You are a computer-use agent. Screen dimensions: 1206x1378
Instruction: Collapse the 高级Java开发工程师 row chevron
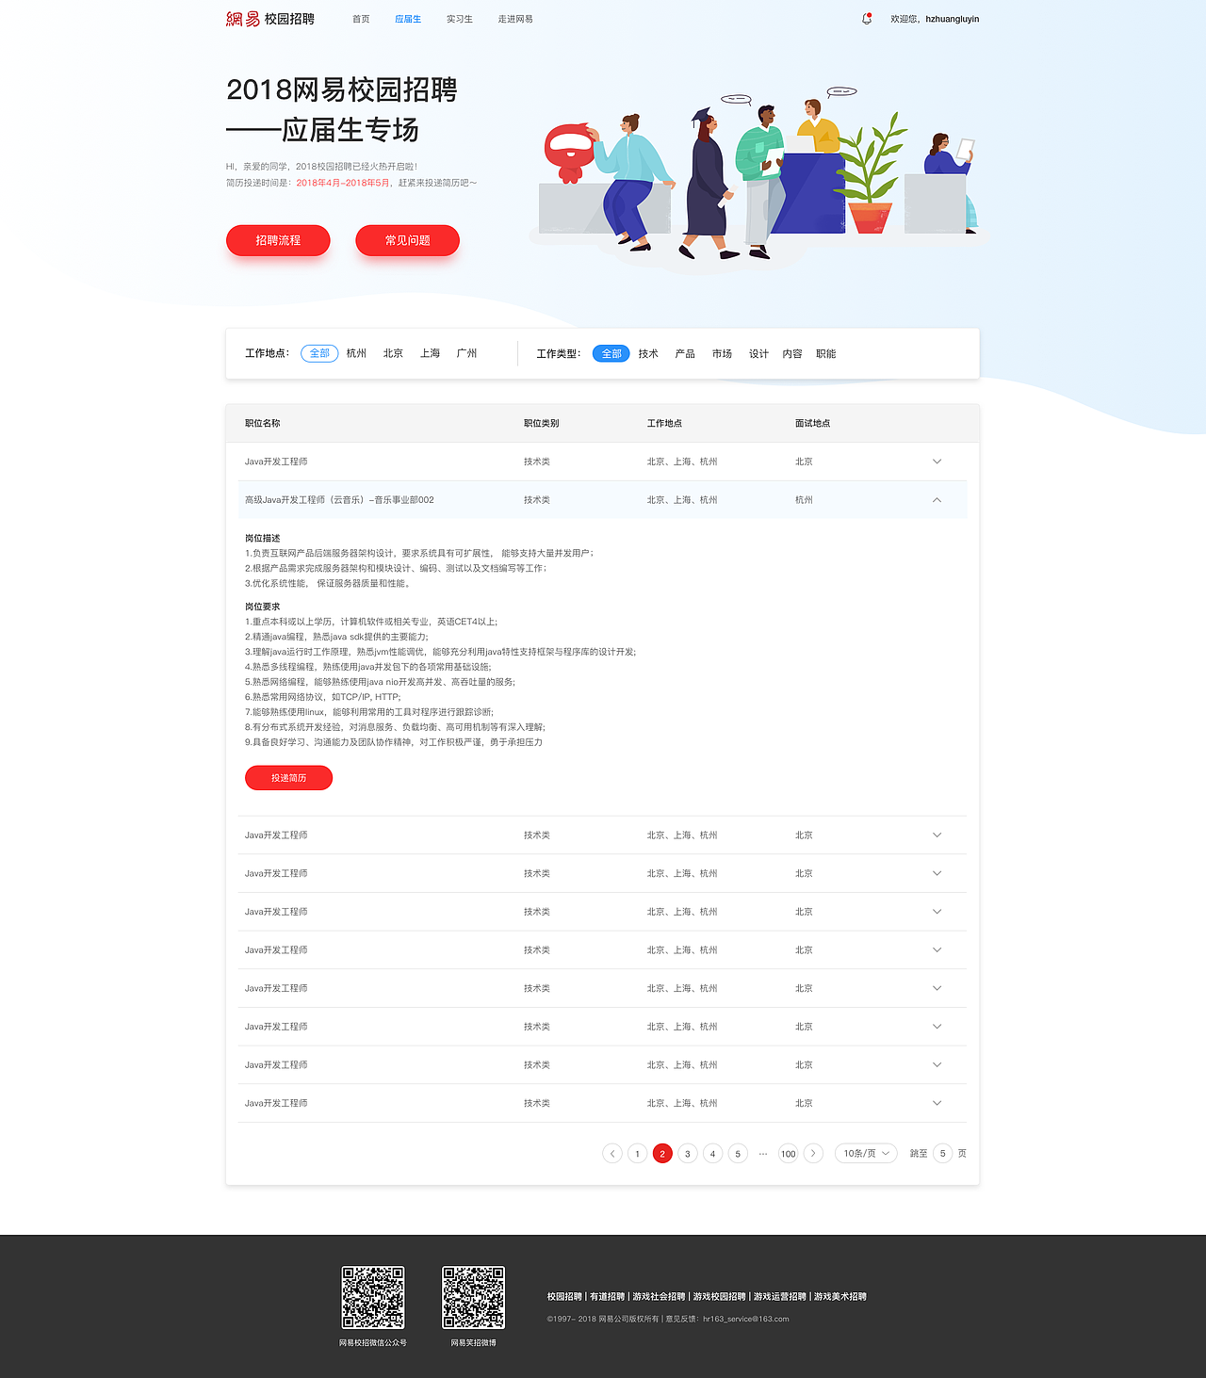point(937,500)
